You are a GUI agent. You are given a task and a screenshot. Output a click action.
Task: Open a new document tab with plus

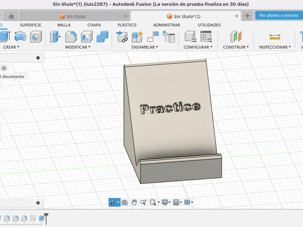(247, 16)
